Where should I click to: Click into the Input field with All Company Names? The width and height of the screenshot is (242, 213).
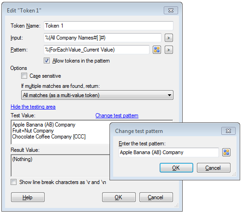(103, 38)
